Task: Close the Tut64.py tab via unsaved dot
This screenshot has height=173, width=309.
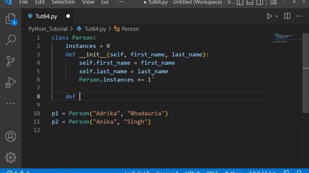Action: click(68, 16)
